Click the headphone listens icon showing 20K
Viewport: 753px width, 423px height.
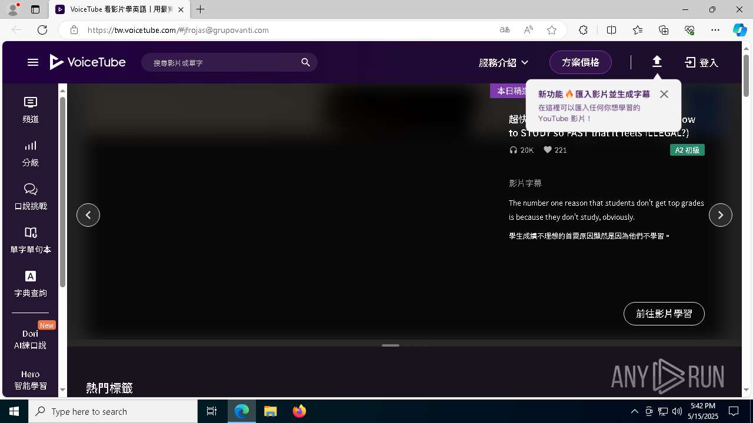[x=514, y=150]
